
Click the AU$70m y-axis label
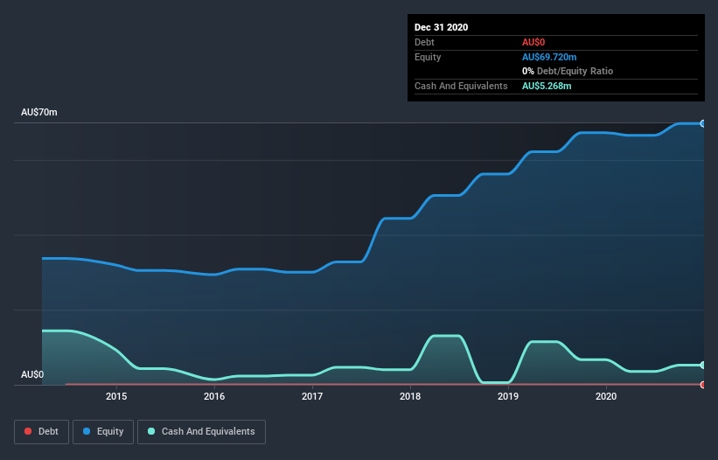pyautogui.click(x=39, y=112)
